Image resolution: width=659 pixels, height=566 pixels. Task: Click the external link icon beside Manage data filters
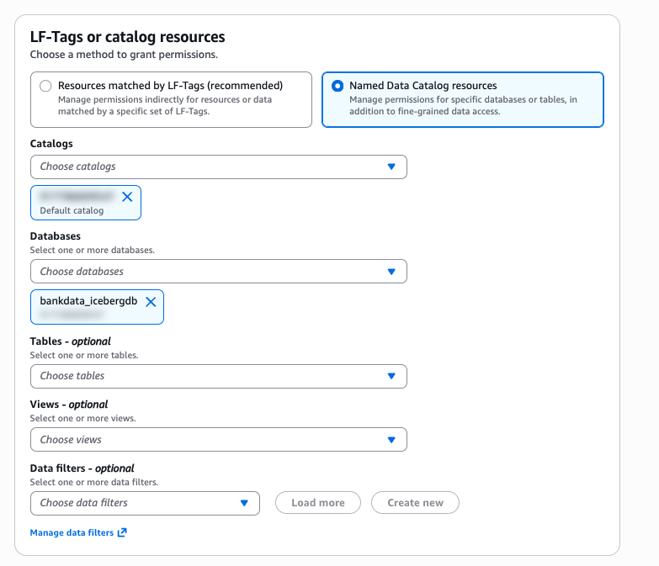pos(122,532)
